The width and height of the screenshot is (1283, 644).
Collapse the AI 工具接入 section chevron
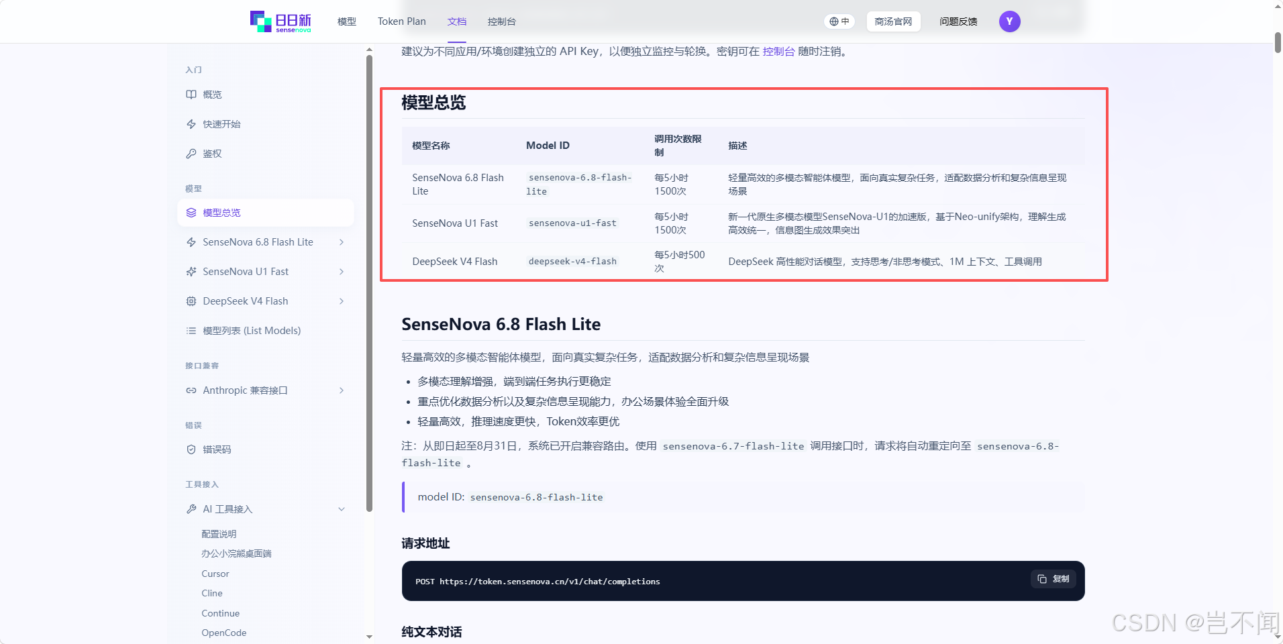(x=342, y=509)
